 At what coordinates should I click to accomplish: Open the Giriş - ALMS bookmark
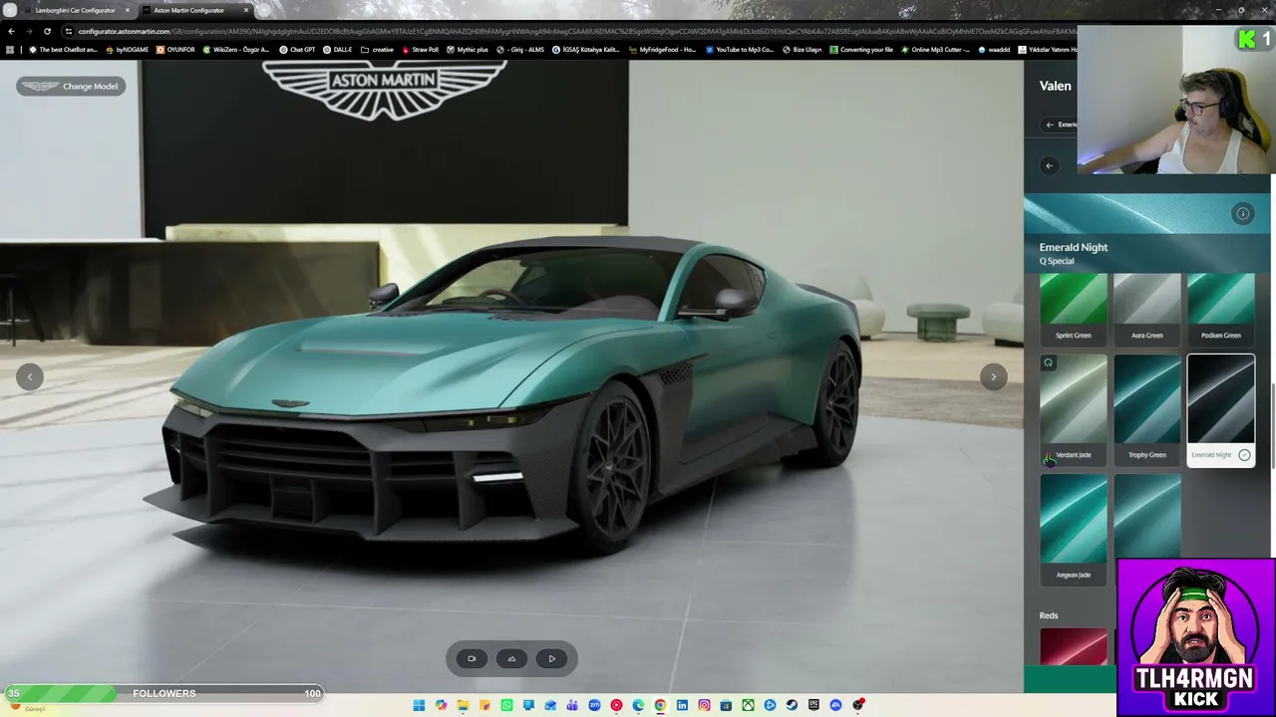pyautogui.click(x=520, y=50)
